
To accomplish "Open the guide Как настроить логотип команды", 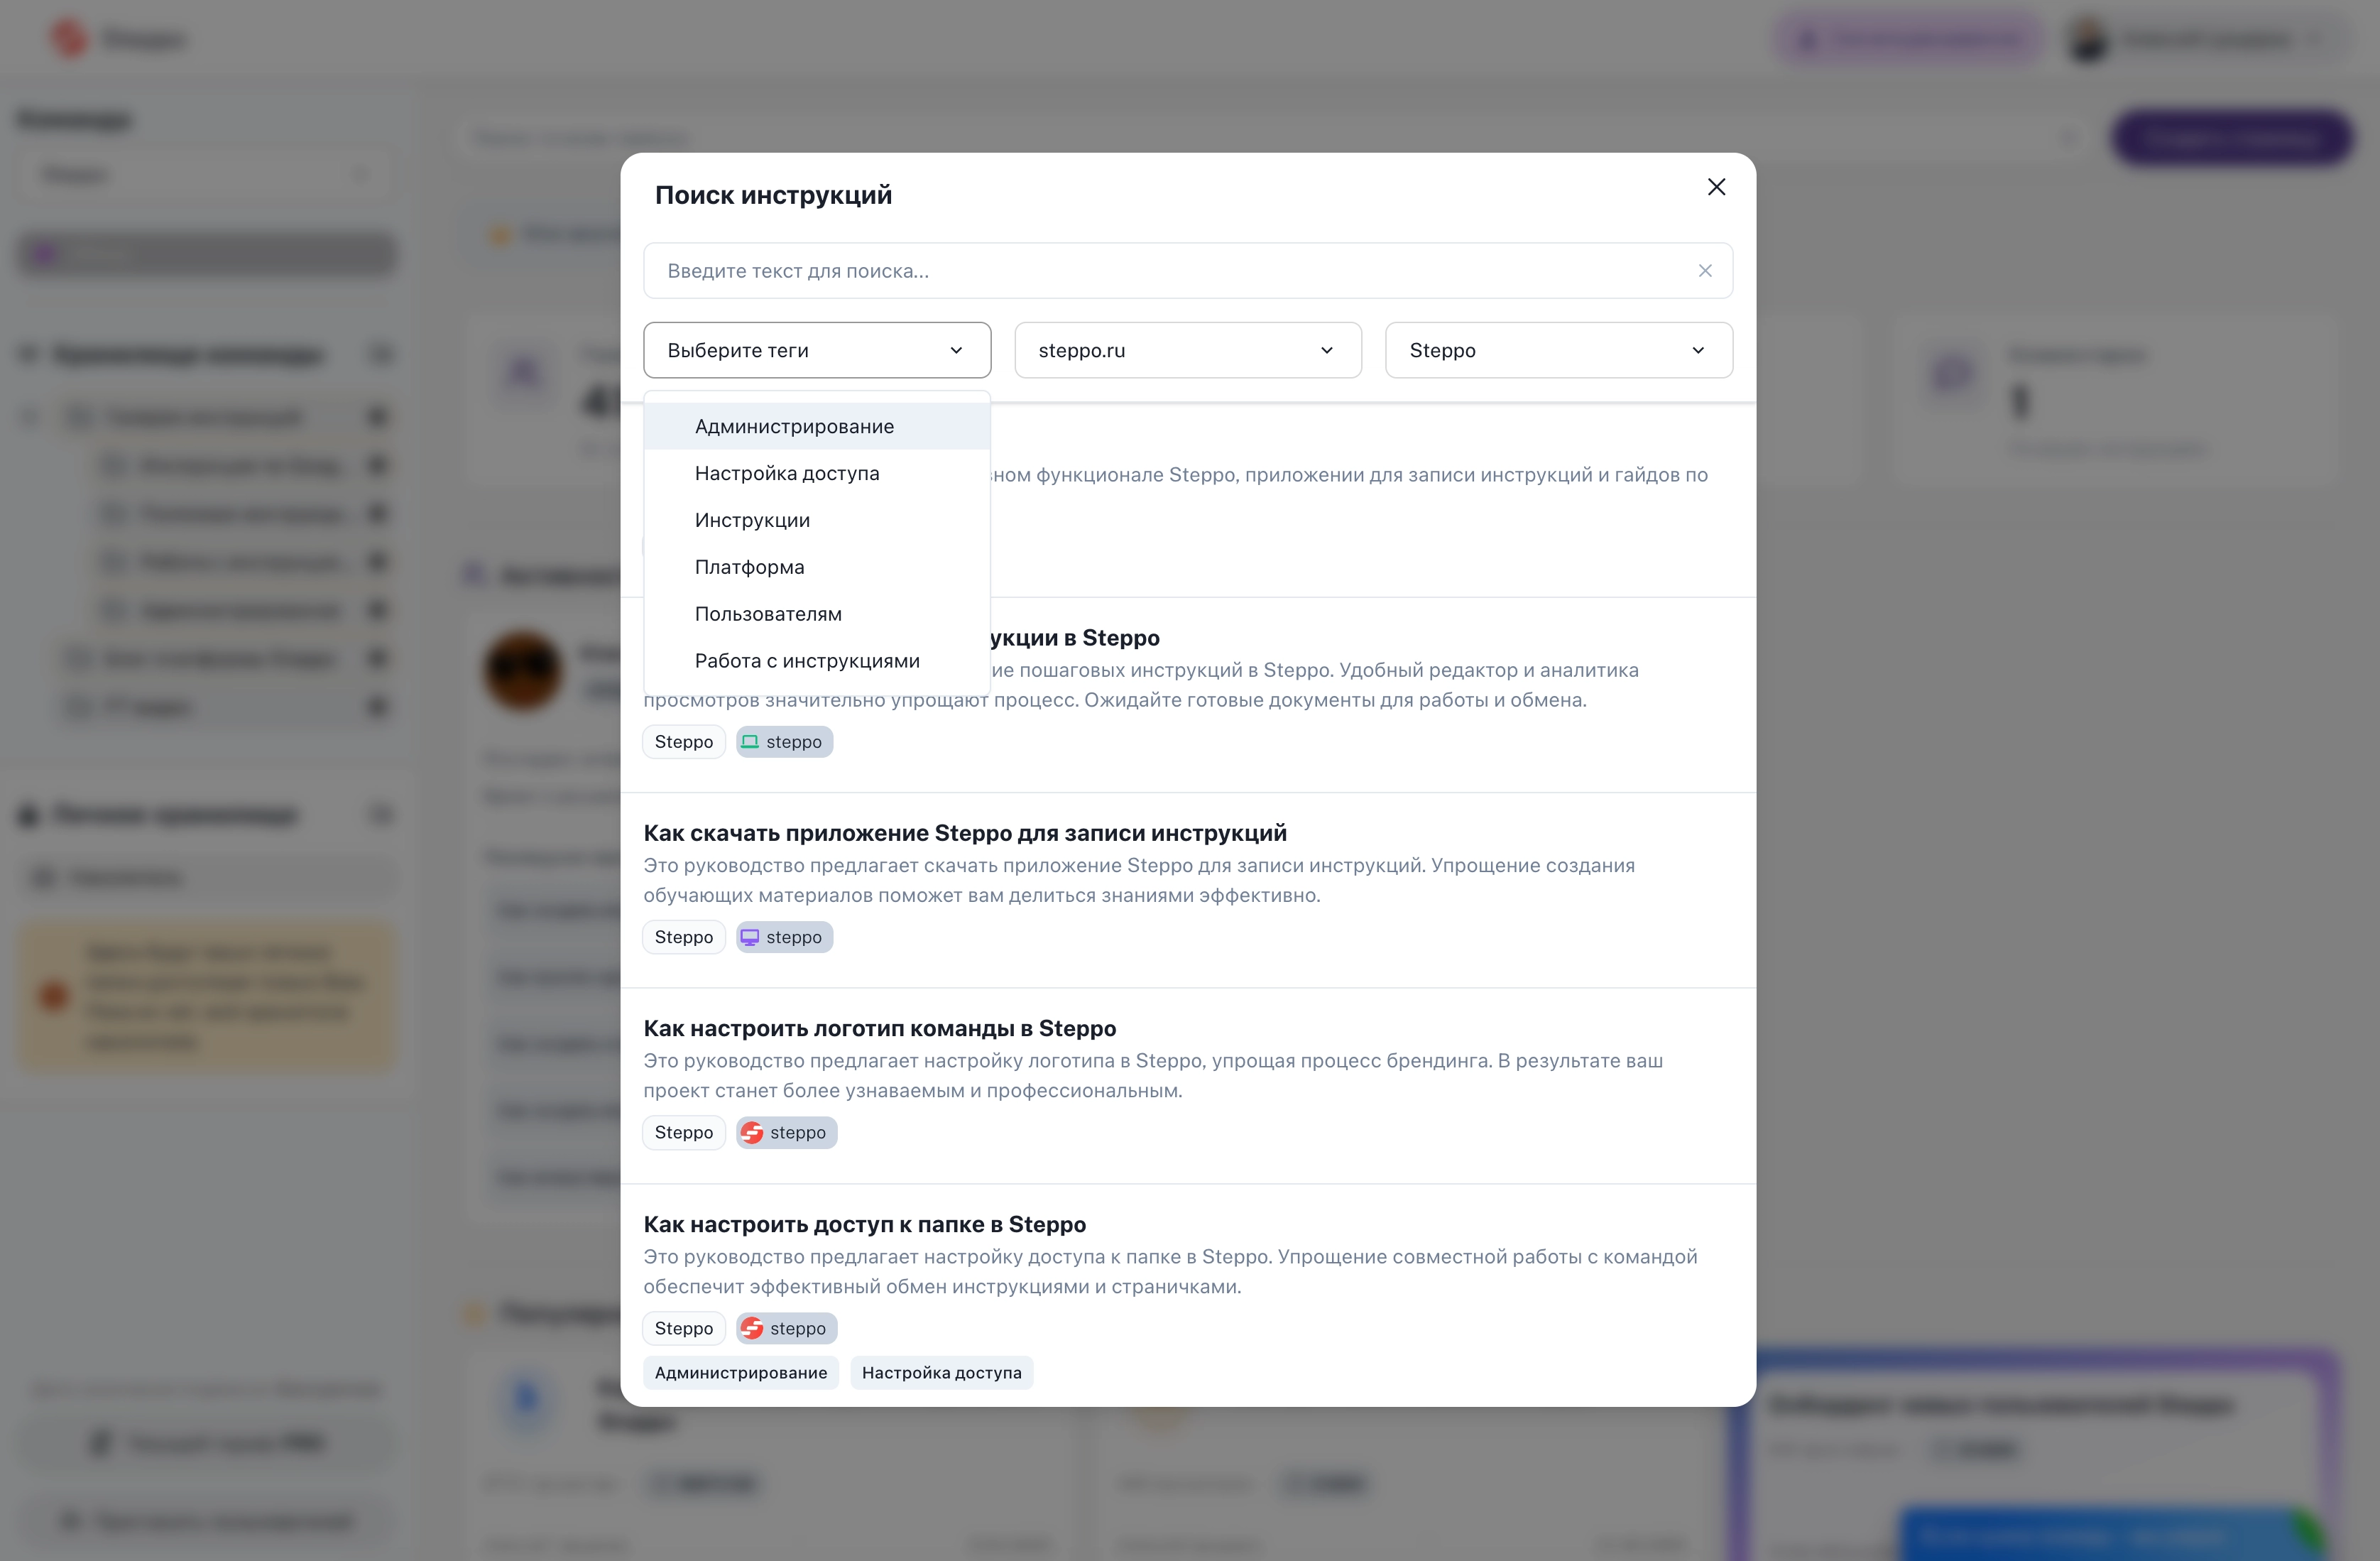I will pyautogui.click(x=879, y=1028).
